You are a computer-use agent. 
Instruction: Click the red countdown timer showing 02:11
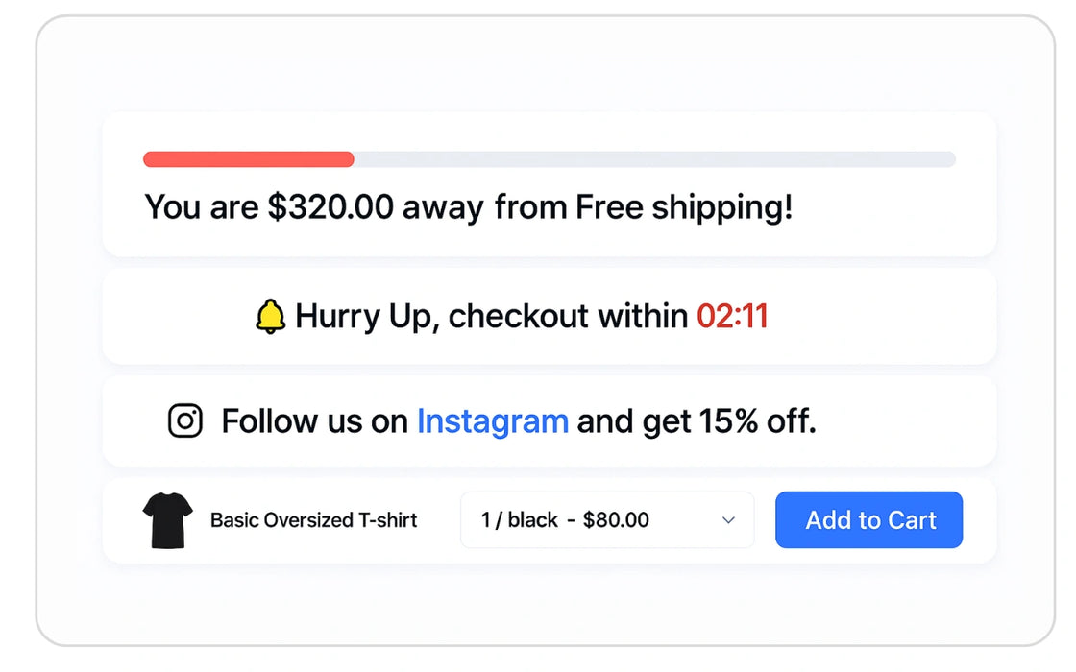733,315
